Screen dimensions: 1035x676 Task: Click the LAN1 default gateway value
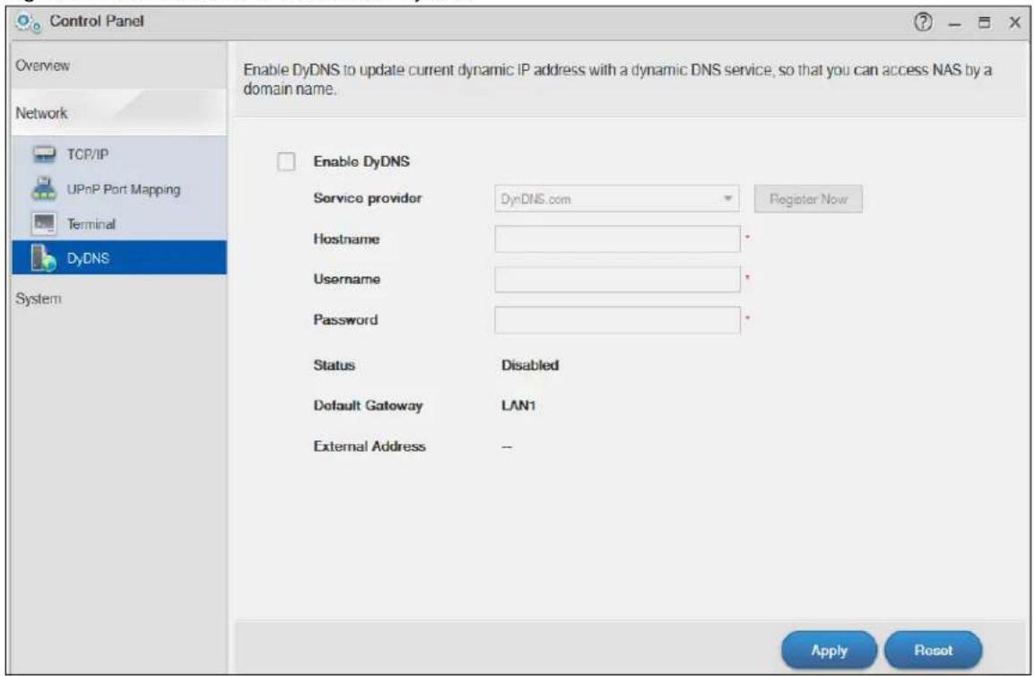(518, 405)
